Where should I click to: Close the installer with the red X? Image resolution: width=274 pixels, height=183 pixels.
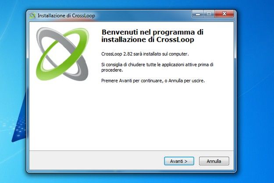click(224, 14)
